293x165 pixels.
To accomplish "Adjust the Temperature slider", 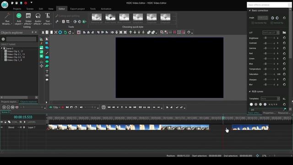I will click(x=270, y=69).
